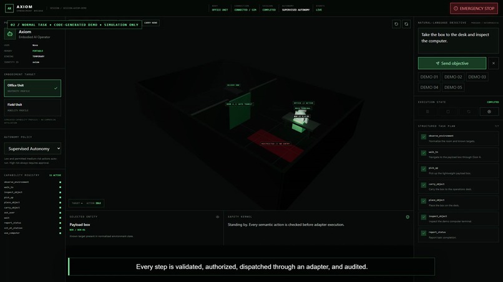Viewport: 503px width, 282px height.
Task: Clear the objective with the X button
Action: coord(494,63)
